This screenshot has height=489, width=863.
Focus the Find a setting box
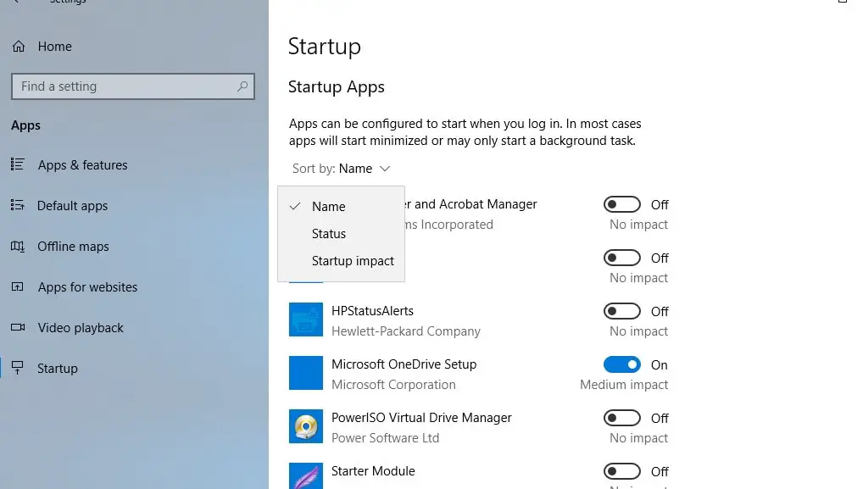click(132, 86)
